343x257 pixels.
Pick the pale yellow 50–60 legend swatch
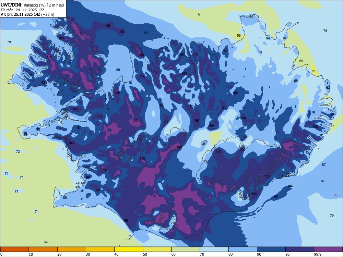(x=157, y=249)
